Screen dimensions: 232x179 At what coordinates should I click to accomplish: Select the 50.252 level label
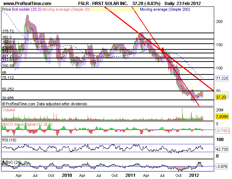(8, 89)
